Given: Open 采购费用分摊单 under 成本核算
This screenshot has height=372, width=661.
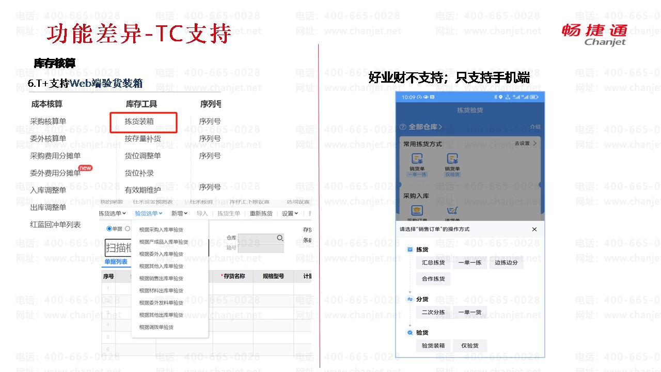Looking at the screenshot, I should click(55, 156).
